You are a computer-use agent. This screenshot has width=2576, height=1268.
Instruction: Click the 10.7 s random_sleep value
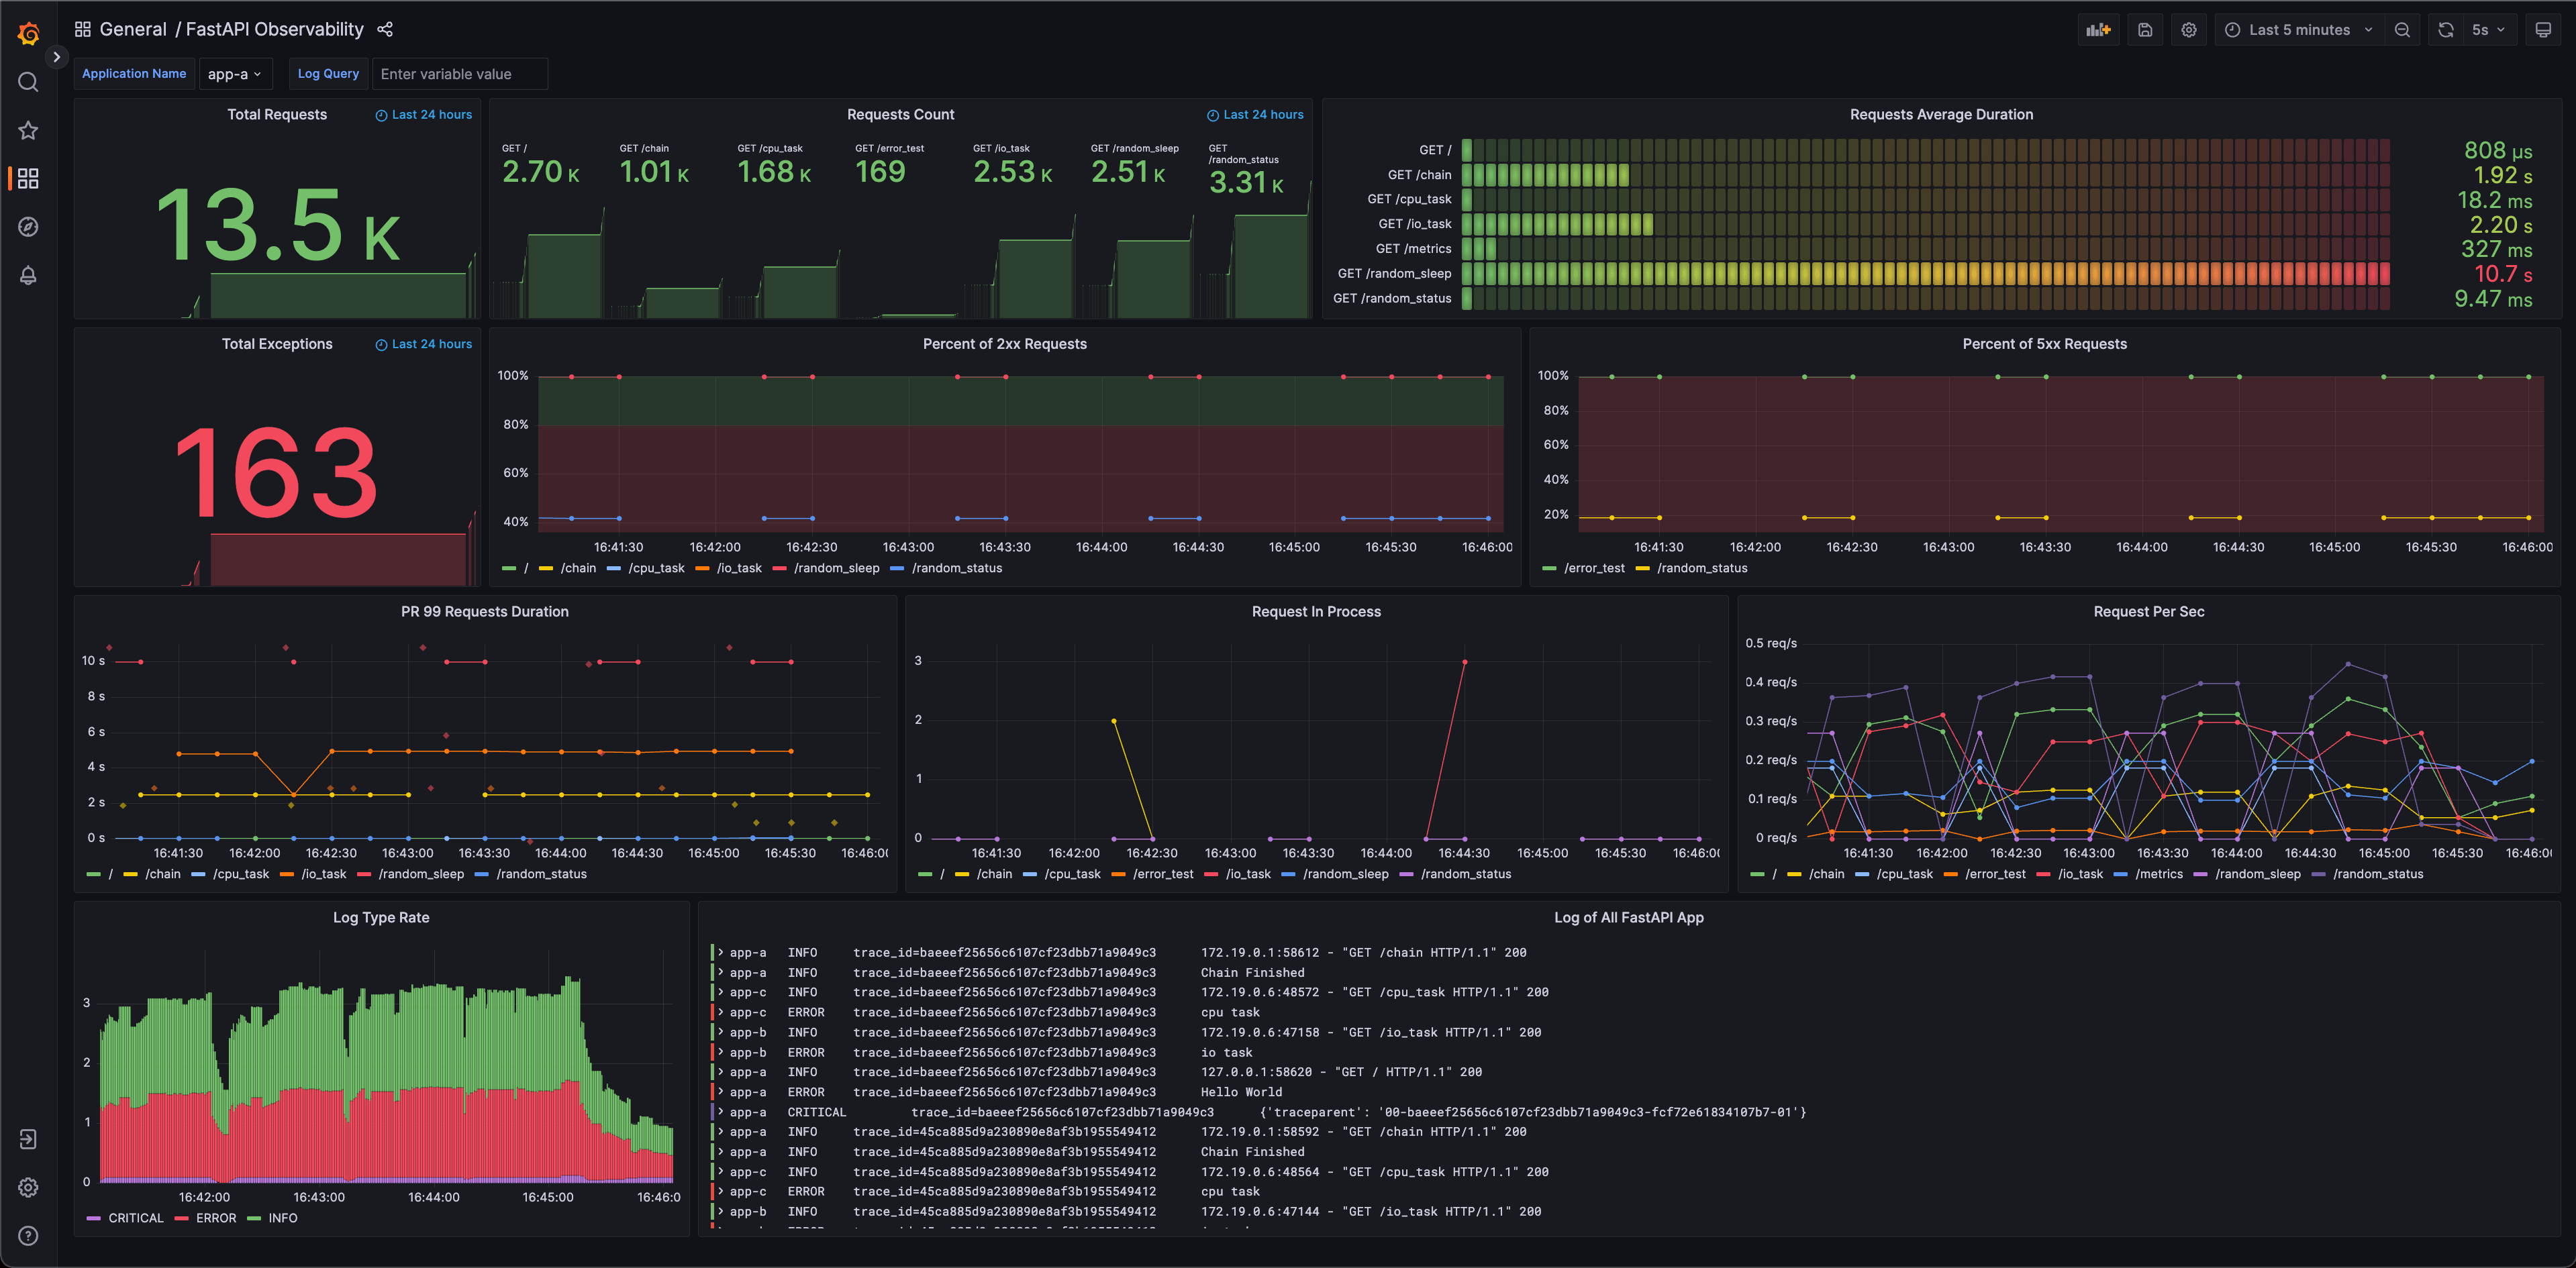click(x=2503, y=274)
